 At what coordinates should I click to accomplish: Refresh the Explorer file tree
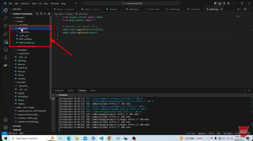pyautogui.click(x=45, y=14)
